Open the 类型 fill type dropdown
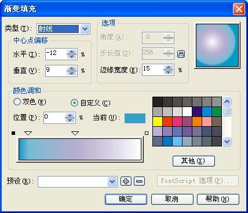Image resolution: width=248 pixels, height=213 pixels. (85, 29)
